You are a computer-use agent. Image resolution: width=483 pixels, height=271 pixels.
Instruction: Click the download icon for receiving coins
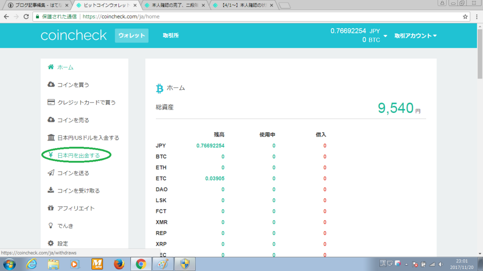pyautogui.click(x=51, y=190)
